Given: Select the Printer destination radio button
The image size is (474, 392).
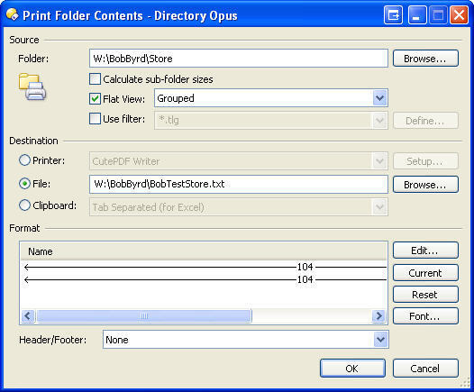Looking at the screenshot, I should tap(25, 160).
